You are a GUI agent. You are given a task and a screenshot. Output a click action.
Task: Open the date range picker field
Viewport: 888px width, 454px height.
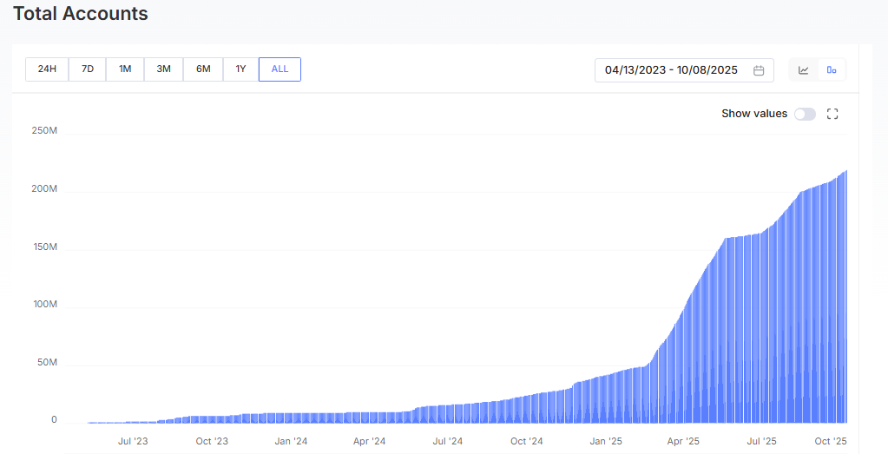(x=671, y=70)
